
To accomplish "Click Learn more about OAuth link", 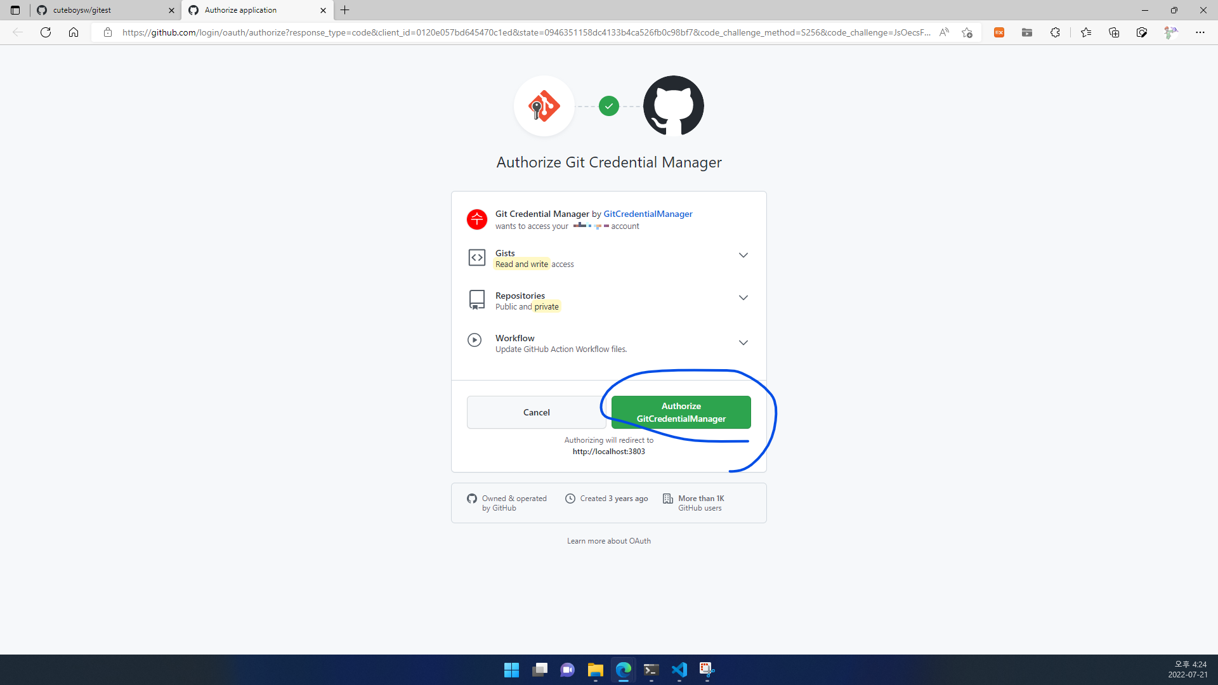I will 609,540.
